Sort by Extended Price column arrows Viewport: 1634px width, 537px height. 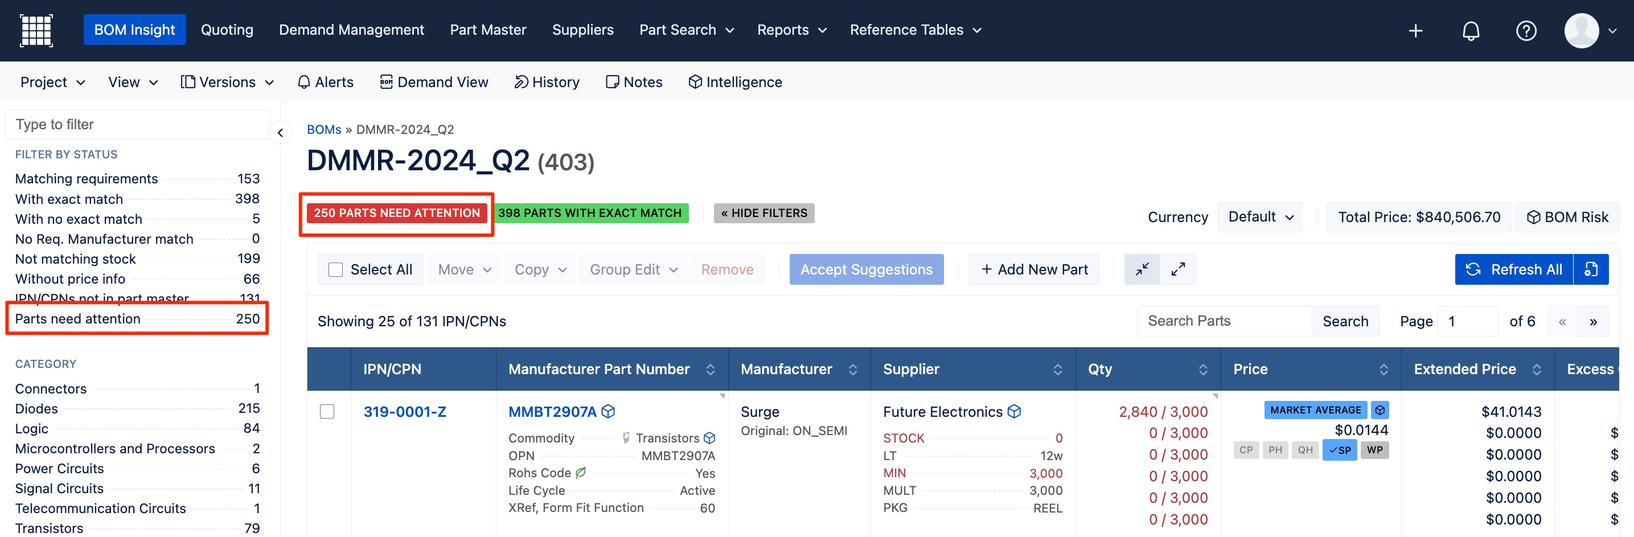pos(1536,370)
